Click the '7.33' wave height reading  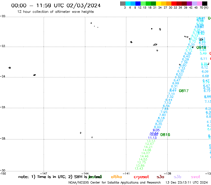click(182, 68)
